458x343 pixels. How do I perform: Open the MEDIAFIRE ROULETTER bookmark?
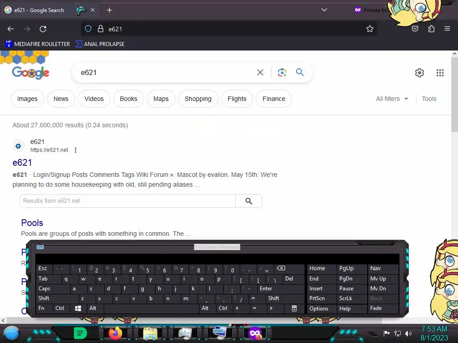[38, 44]
